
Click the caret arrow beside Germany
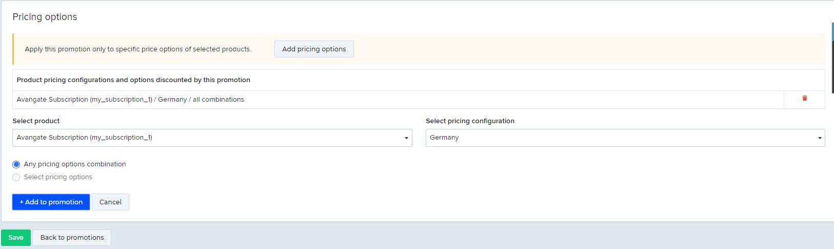(x=820, y=138)
